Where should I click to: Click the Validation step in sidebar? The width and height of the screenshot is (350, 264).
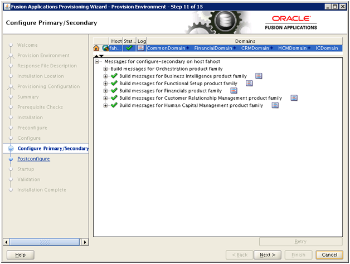point(29,179)
